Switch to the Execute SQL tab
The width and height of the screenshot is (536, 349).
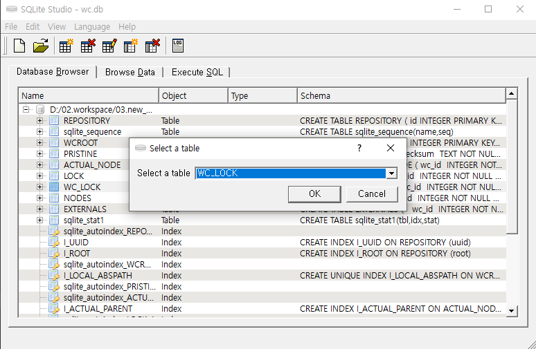(x=197, y=73)
